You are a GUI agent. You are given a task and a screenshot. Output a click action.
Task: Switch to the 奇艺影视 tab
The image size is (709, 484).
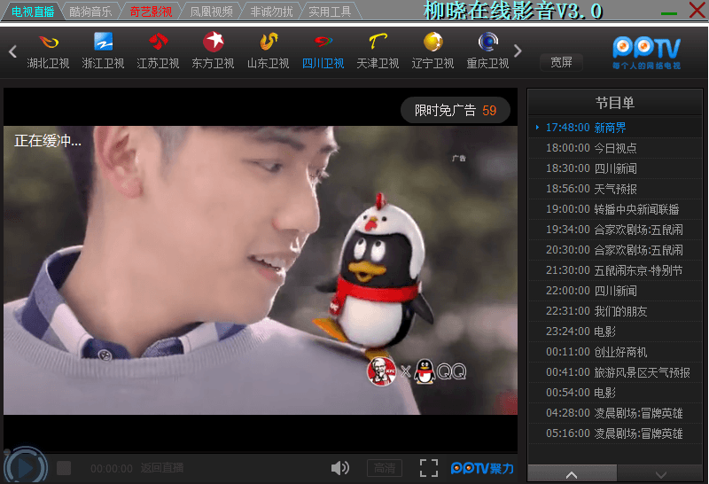point(151,12)
